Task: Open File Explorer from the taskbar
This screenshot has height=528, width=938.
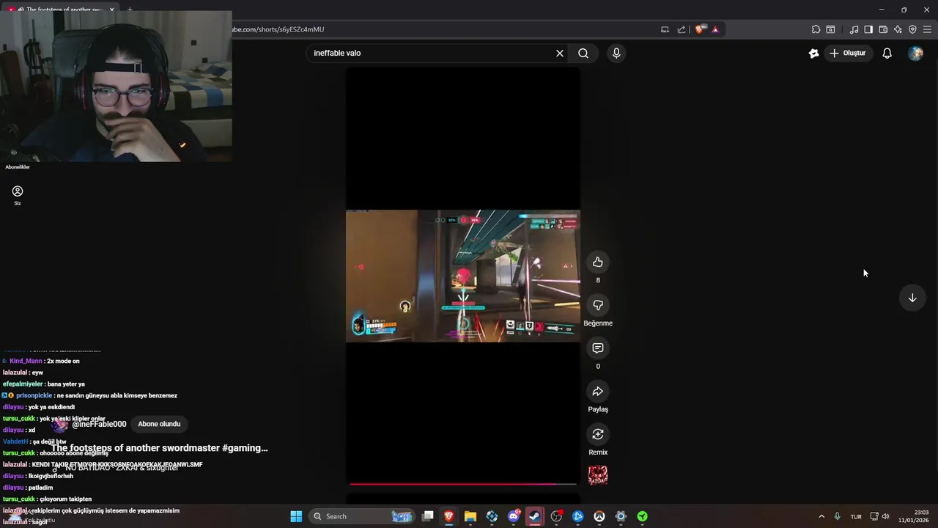Action: click(470, 516)
